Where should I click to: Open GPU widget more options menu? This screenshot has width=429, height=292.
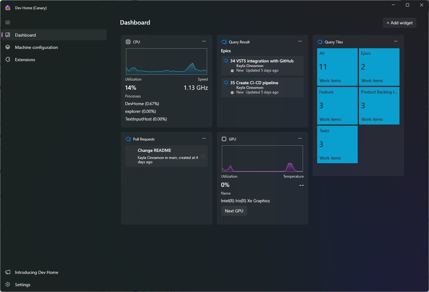300,138
